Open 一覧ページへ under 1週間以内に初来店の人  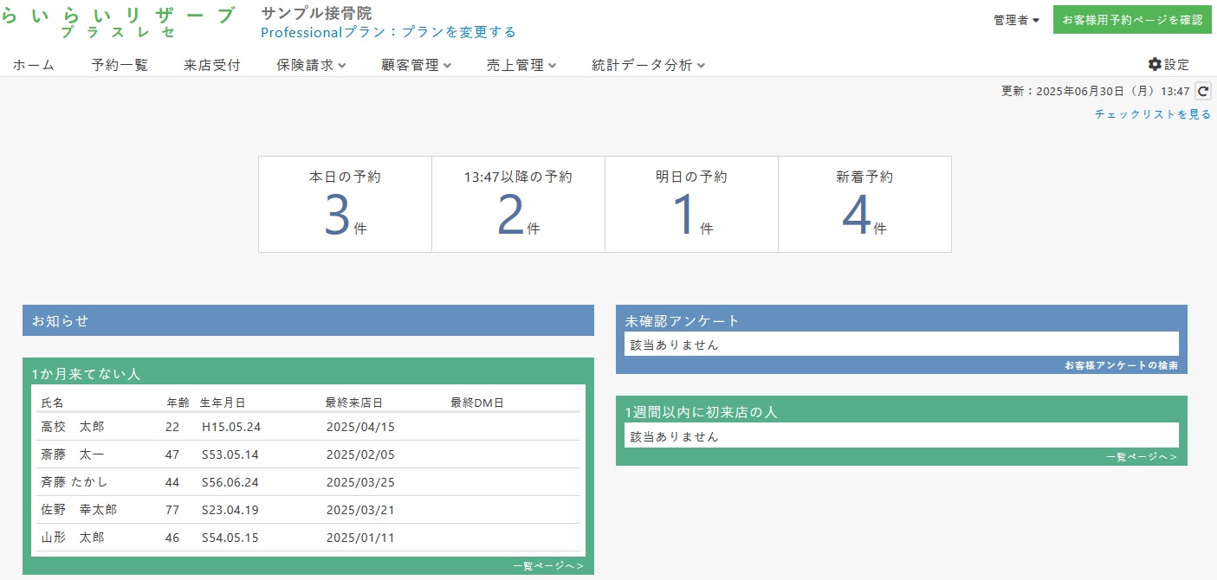pyautogui.click(x=1141, y=457)
